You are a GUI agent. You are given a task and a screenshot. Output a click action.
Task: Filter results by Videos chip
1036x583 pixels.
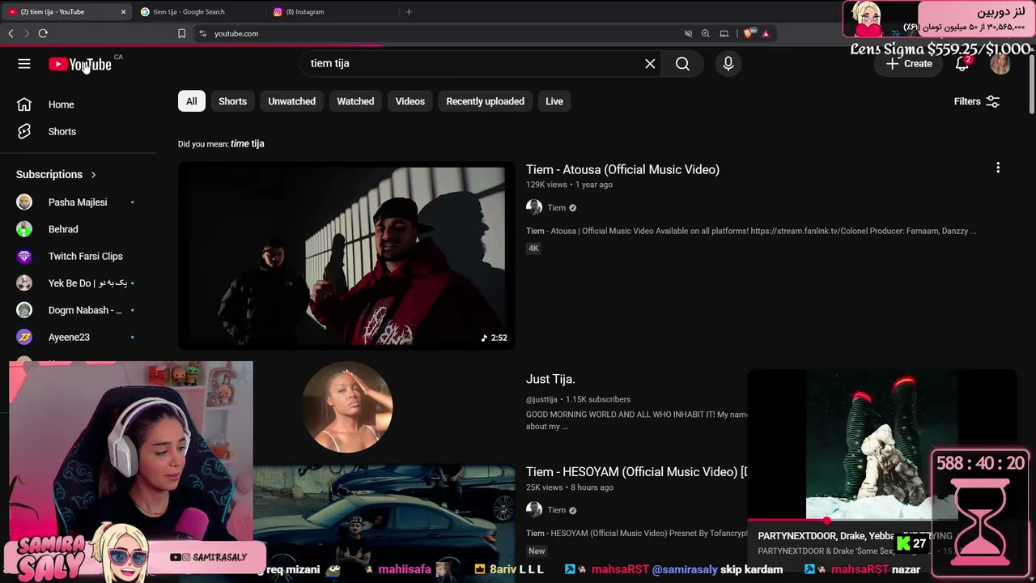[x=410, y=101]
